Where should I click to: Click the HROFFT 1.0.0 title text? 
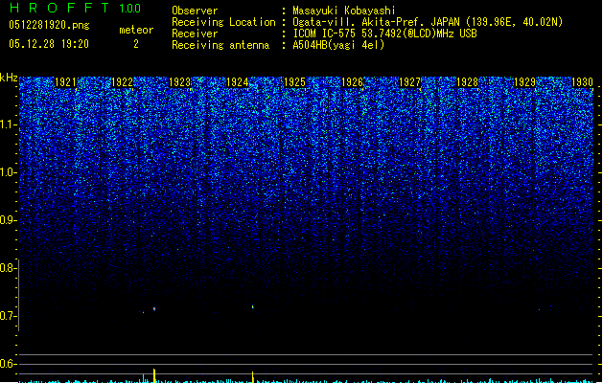[75, 8]
